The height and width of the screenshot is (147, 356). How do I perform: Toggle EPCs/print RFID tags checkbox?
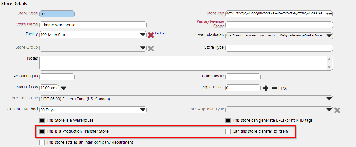[228, 120]
